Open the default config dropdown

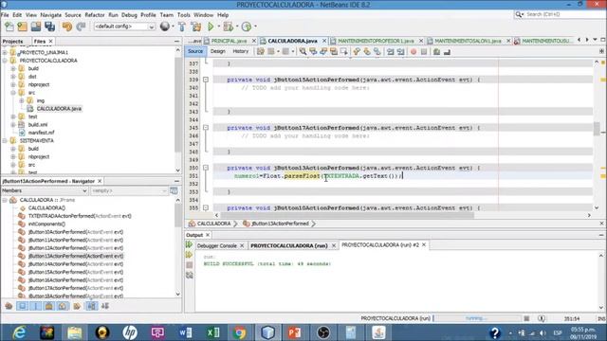124,27
